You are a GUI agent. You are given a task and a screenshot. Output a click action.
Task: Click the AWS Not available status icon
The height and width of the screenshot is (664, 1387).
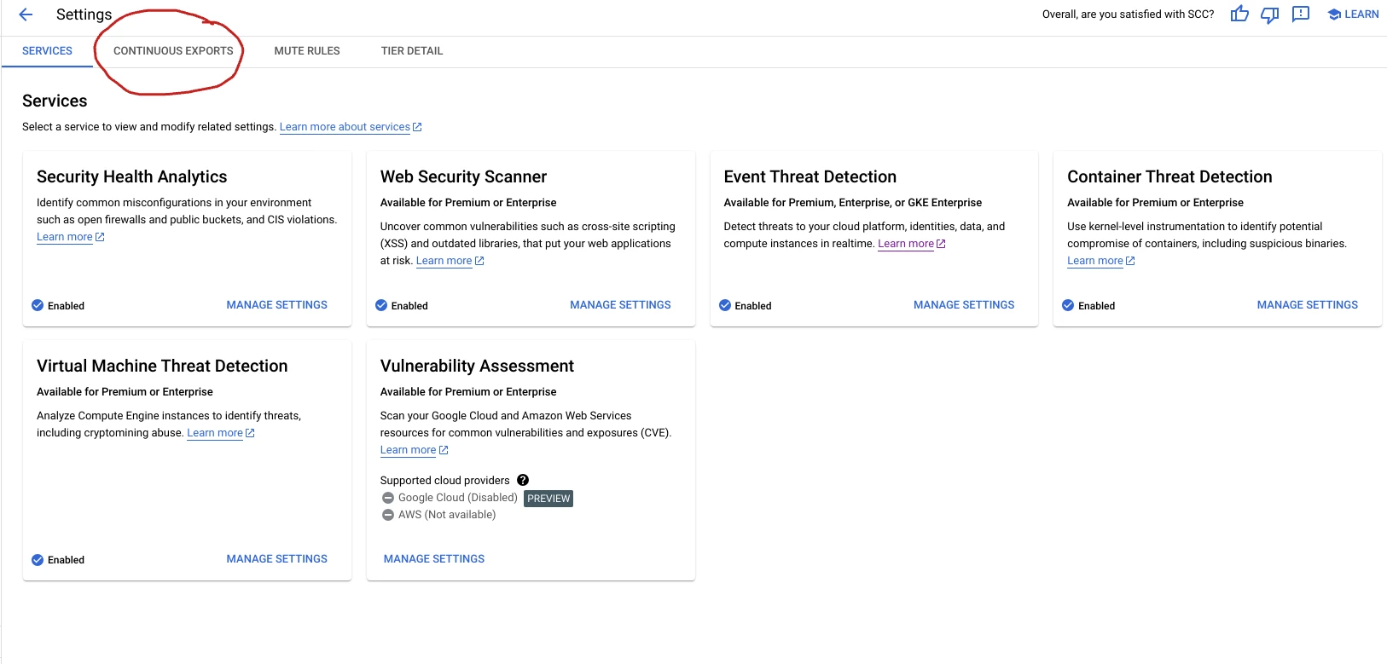point(388,515)
